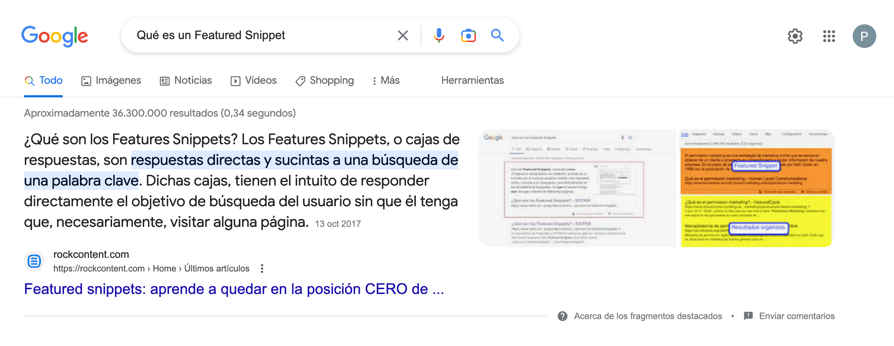
Task: Clear the search query with the X icon
Action: [403, 35]
